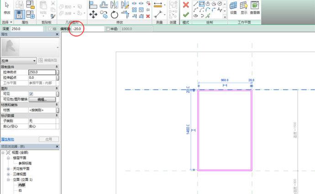Viewport: 315px width, 194px height.
Task: Expand the 3D Views (三维视图) tree node
Action: 8,174
